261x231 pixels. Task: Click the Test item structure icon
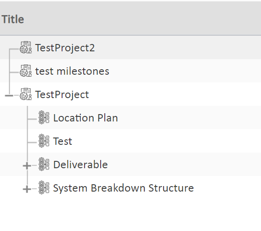(x=44, y=141)
